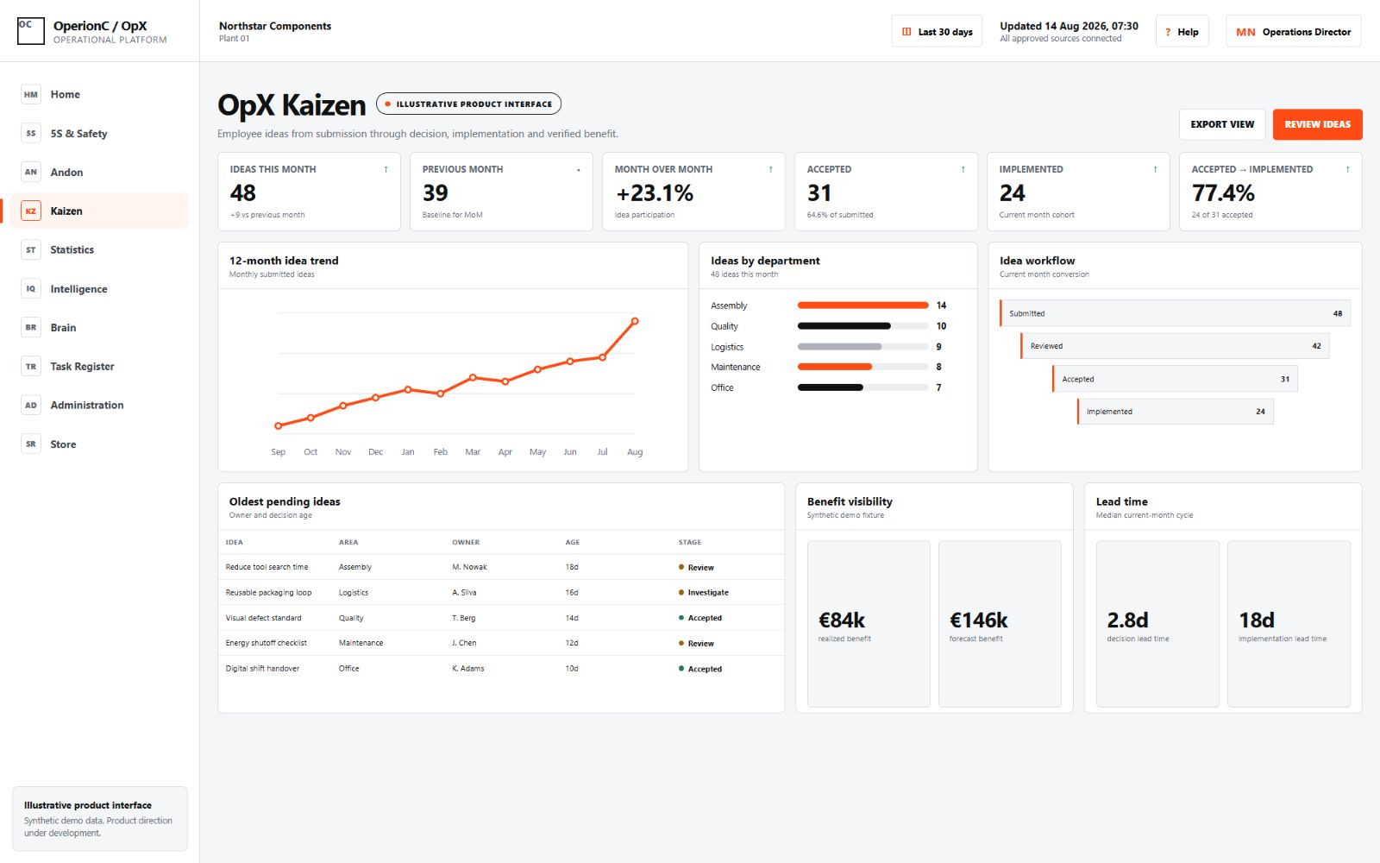Open the Reduce tool search time idea row
Image resolution: width=1380 pixels, height=863 pixels.
(x=501, y=567)
